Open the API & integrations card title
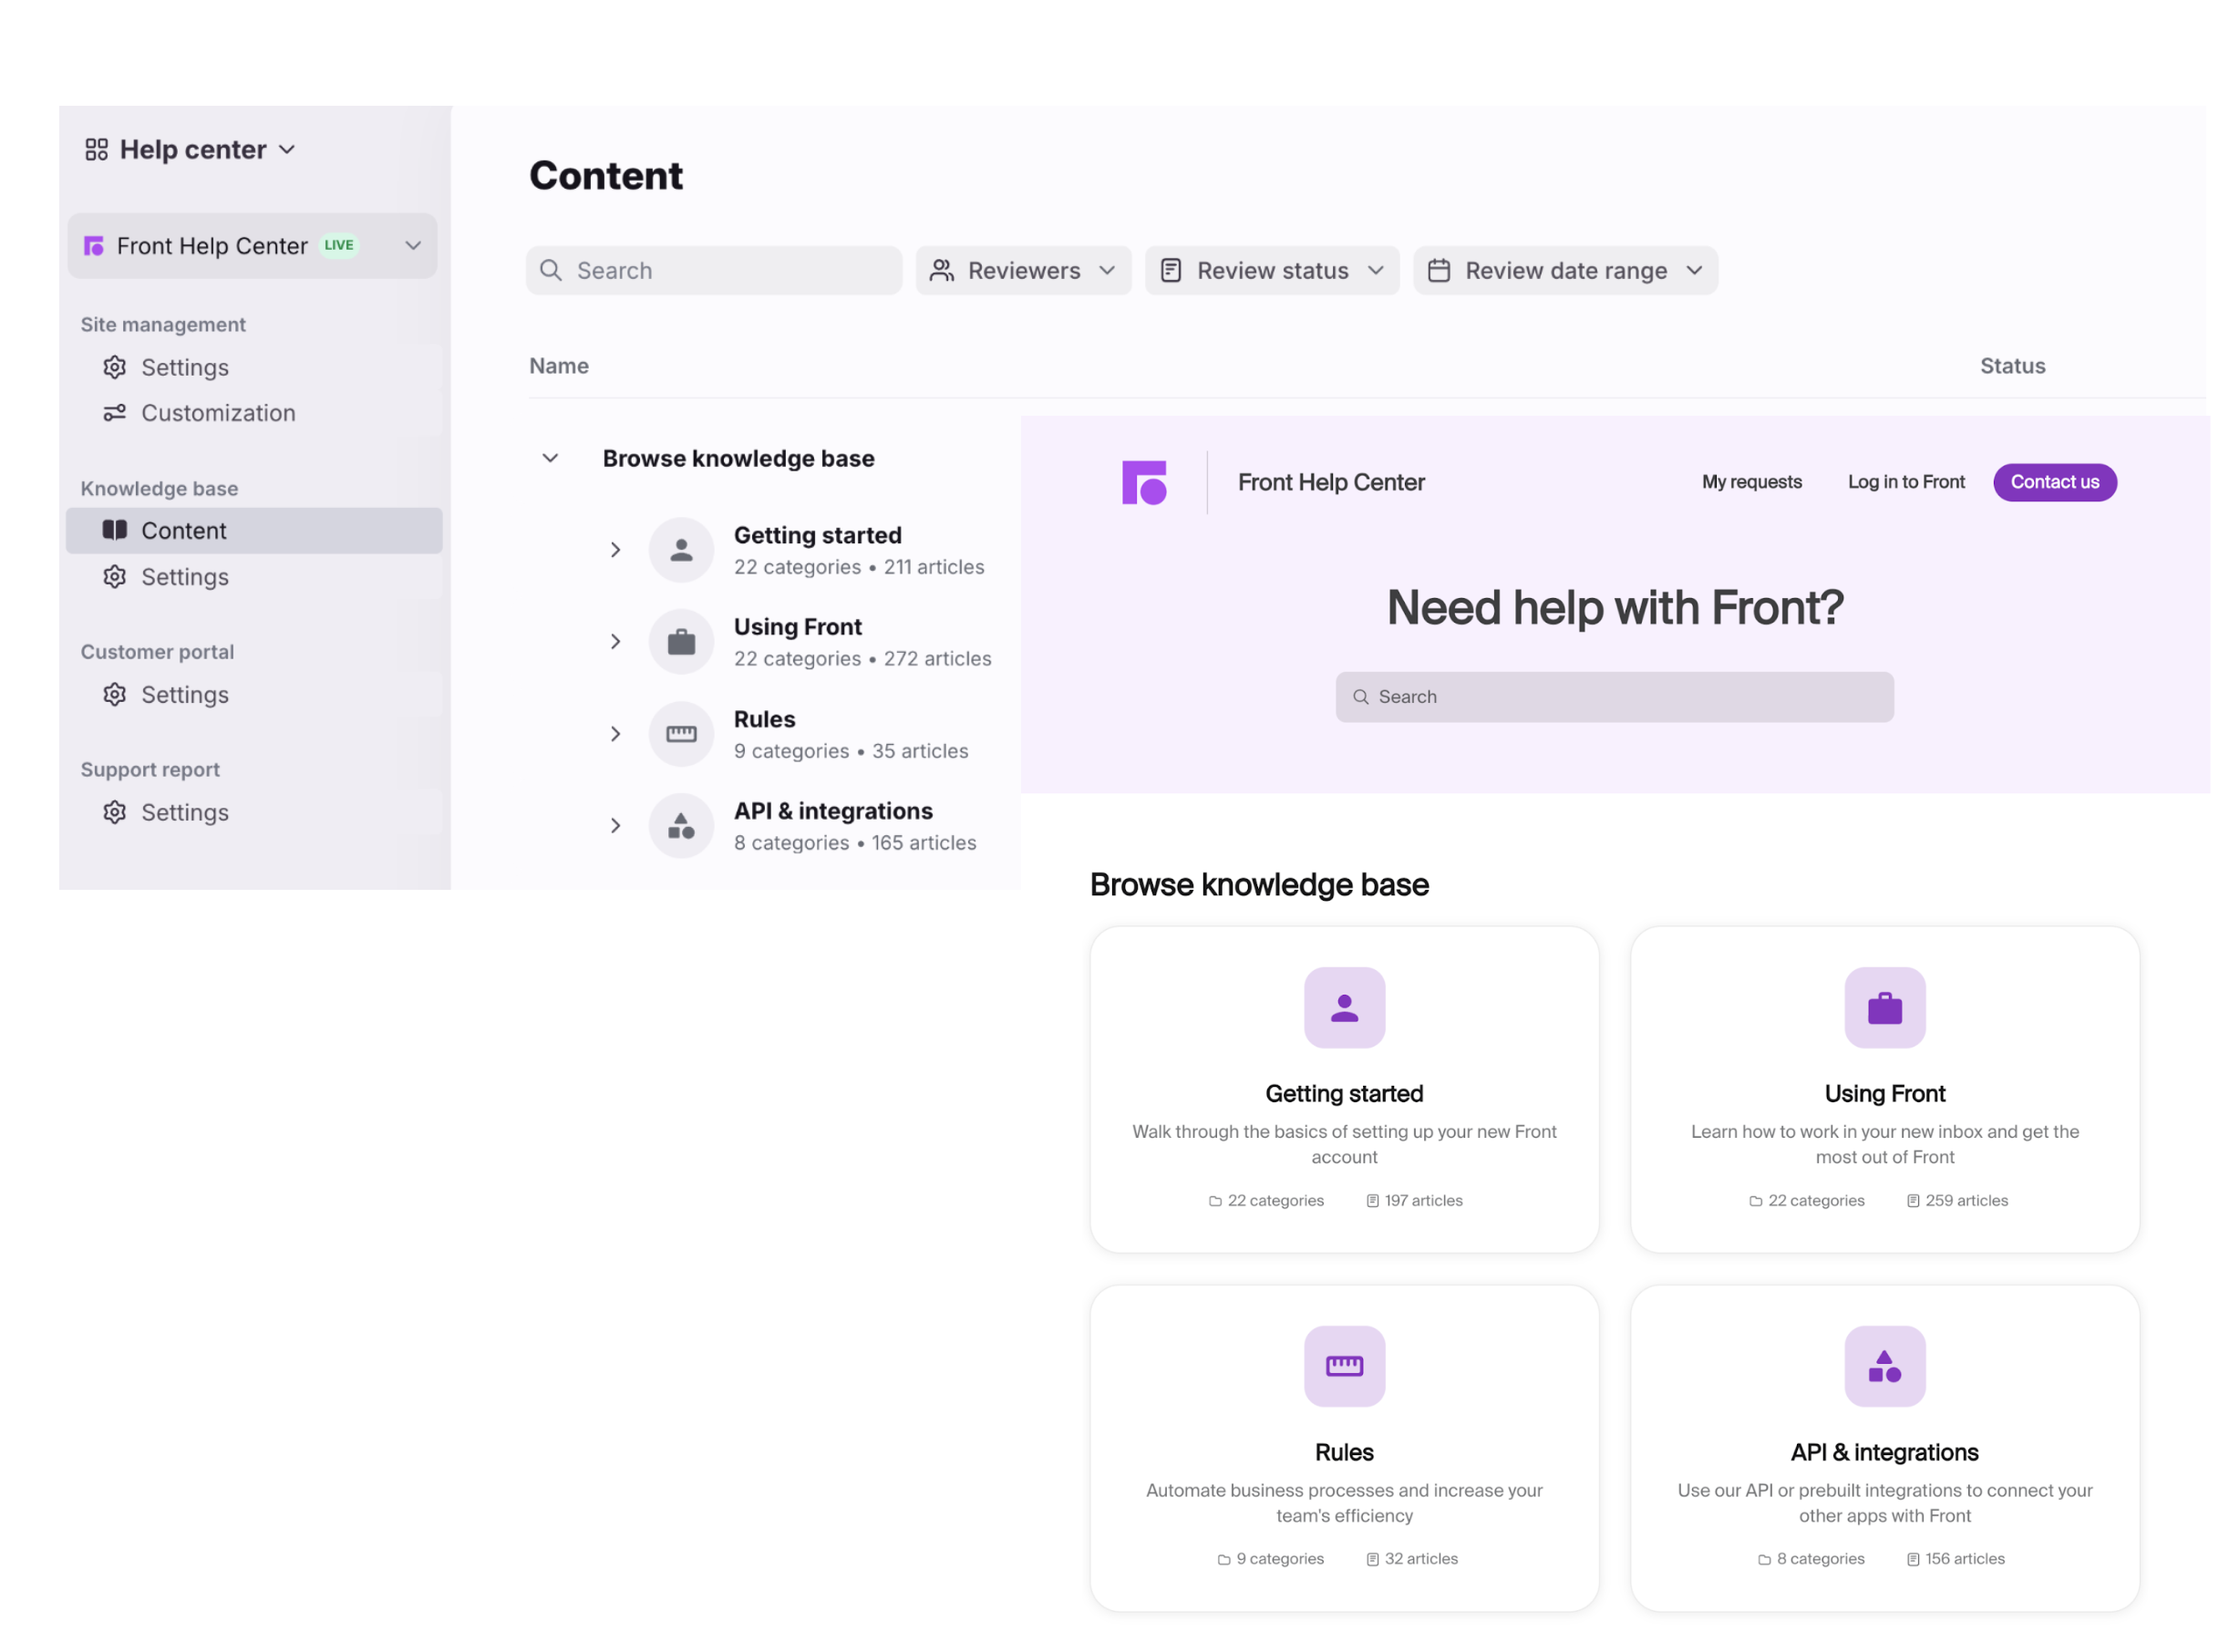 click(x=1885, y=1453)
